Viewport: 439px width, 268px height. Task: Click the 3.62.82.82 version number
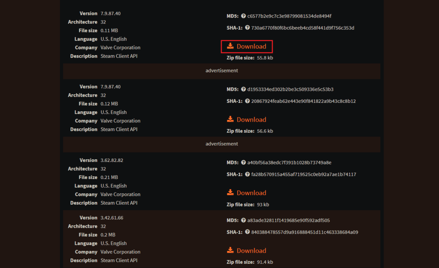click(x=112, y=160)
